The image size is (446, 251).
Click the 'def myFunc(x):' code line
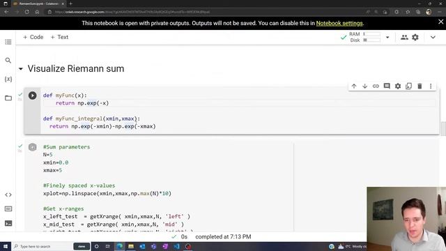(x=65, y=96)
